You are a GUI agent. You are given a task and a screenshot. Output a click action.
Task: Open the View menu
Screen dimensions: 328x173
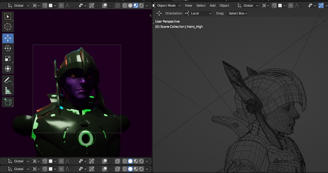[x=188, y=5]
